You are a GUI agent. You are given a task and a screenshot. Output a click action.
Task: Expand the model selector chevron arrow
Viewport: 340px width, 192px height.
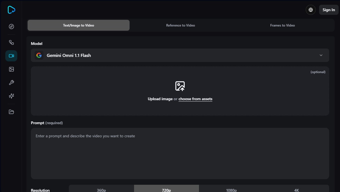pyautogui.click(x=321, y=55)
